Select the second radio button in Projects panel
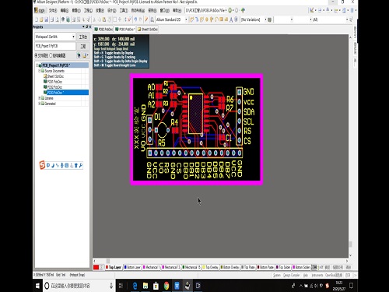 pyautogui.click(x=51, y=55)
